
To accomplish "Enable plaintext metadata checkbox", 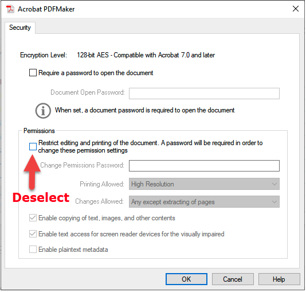I will tap(33, 250).
